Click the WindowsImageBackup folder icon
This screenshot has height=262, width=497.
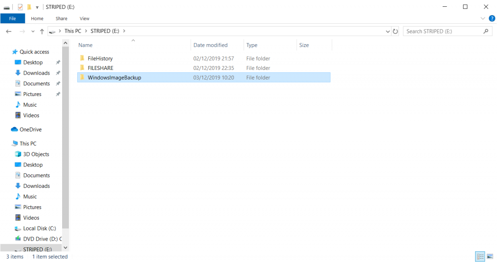tap(82, 77)
